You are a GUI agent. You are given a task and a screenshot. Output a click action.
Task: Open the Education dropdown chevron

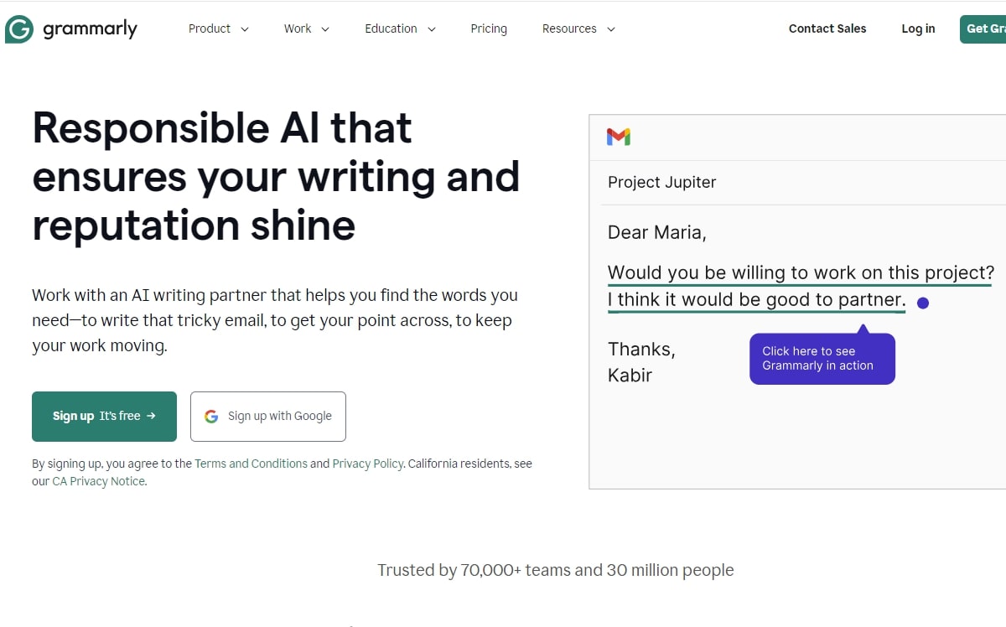tap(432, 29)
